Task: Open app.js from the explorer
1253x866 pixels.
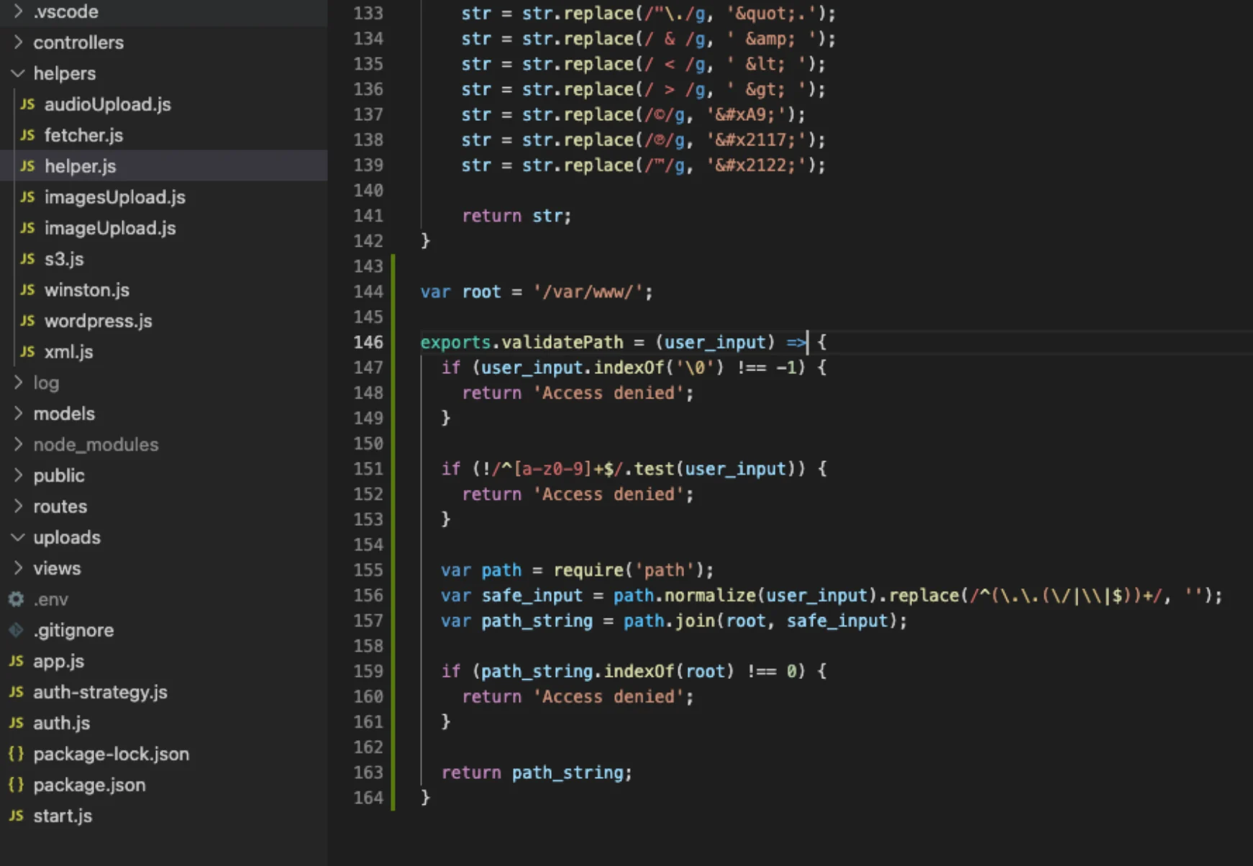Action: pyautogui.click(x=58, y=661)
